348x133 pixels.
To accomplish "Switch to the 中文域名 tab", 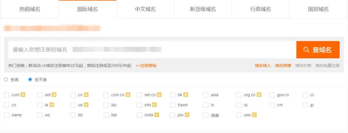I will [145, 9].
